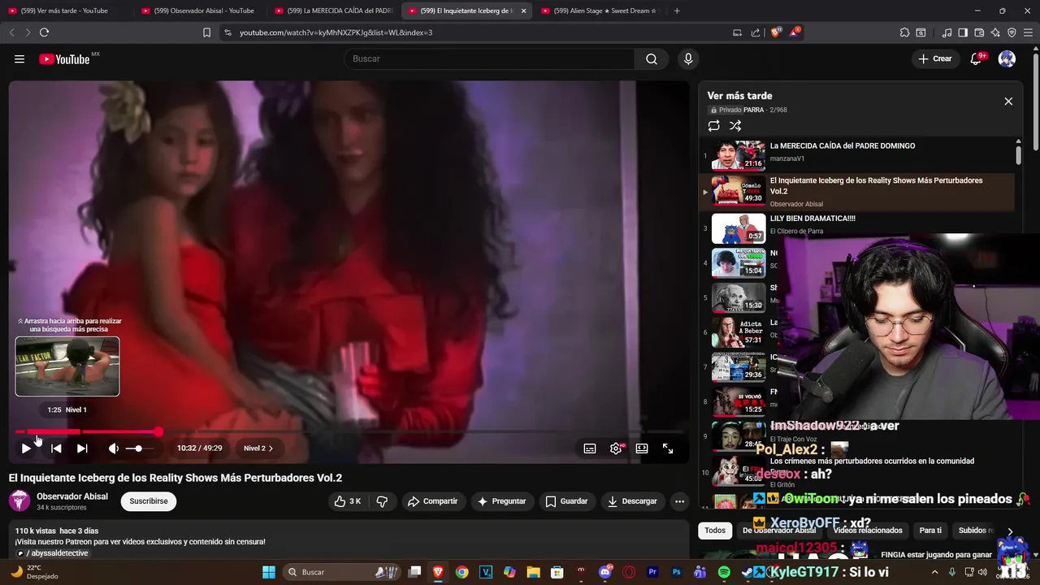Open Brave Leo AI sparkle icon
The width and height of the screenshot is (1040, 585).
995,32
